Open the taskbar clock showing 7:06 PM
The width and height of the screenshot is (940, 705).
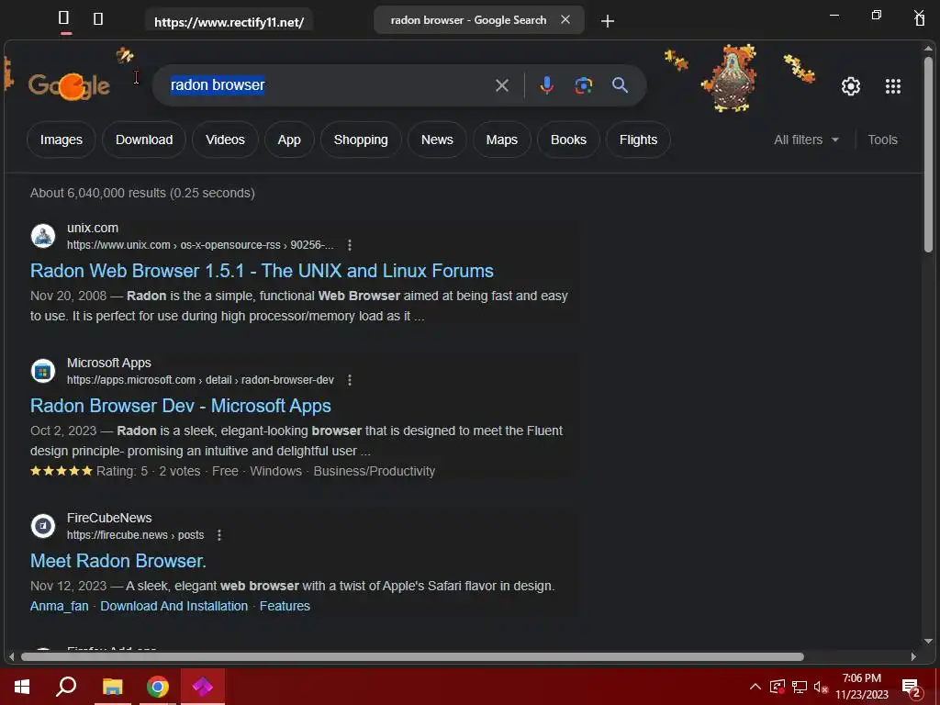tap(861, 687)
